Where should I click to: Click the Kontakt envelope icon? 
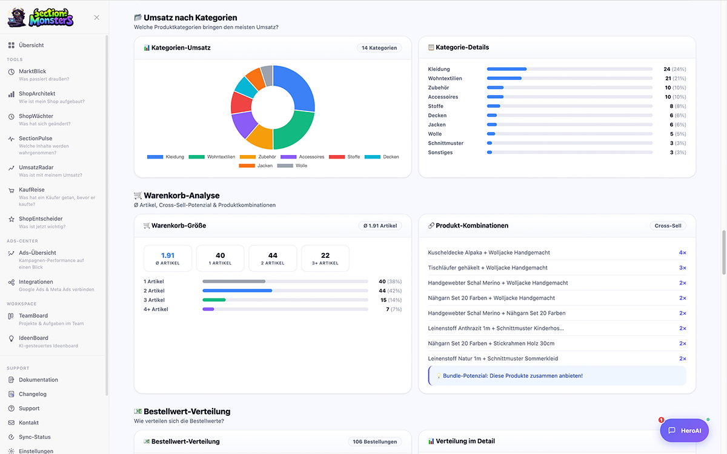[12, 423]
